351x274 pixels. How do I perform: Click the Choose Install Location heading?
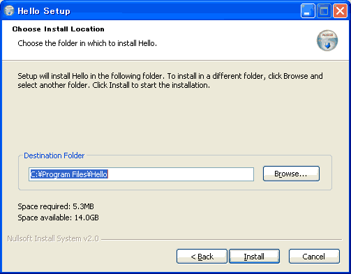(59, 29)
